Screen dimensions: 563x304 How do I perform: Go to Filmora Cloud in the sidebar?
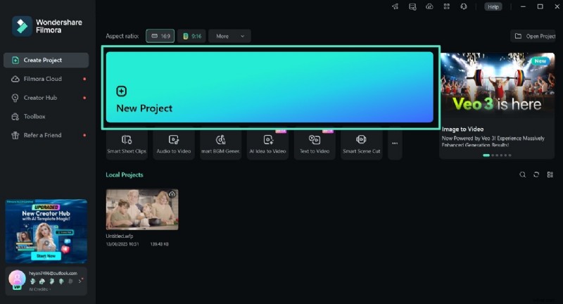pyautogui.click(x=42, y=79)
